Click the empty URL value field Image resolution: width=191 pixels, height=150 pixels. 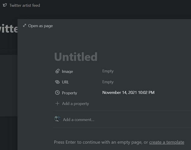pos(108,82)
